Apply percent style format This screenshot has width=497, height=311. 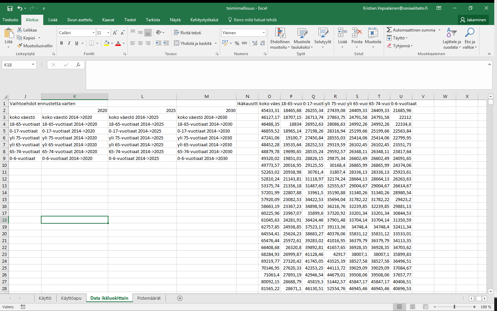pyautogui.click(x=237, y=43)
